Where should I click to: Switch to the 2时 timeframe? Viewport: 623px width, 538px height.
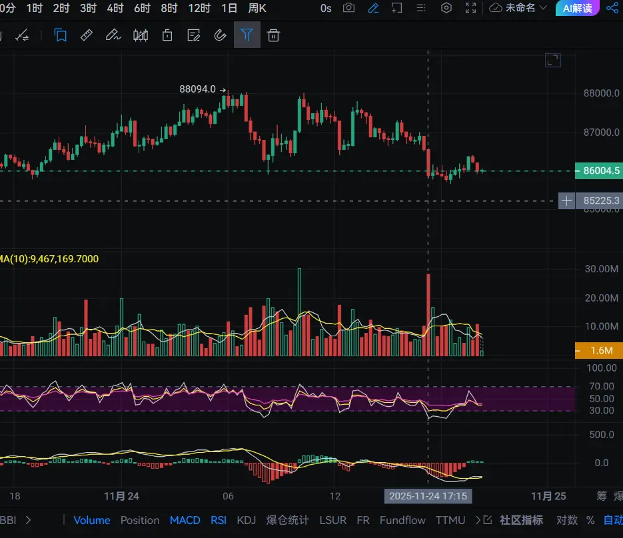(61, 8)
